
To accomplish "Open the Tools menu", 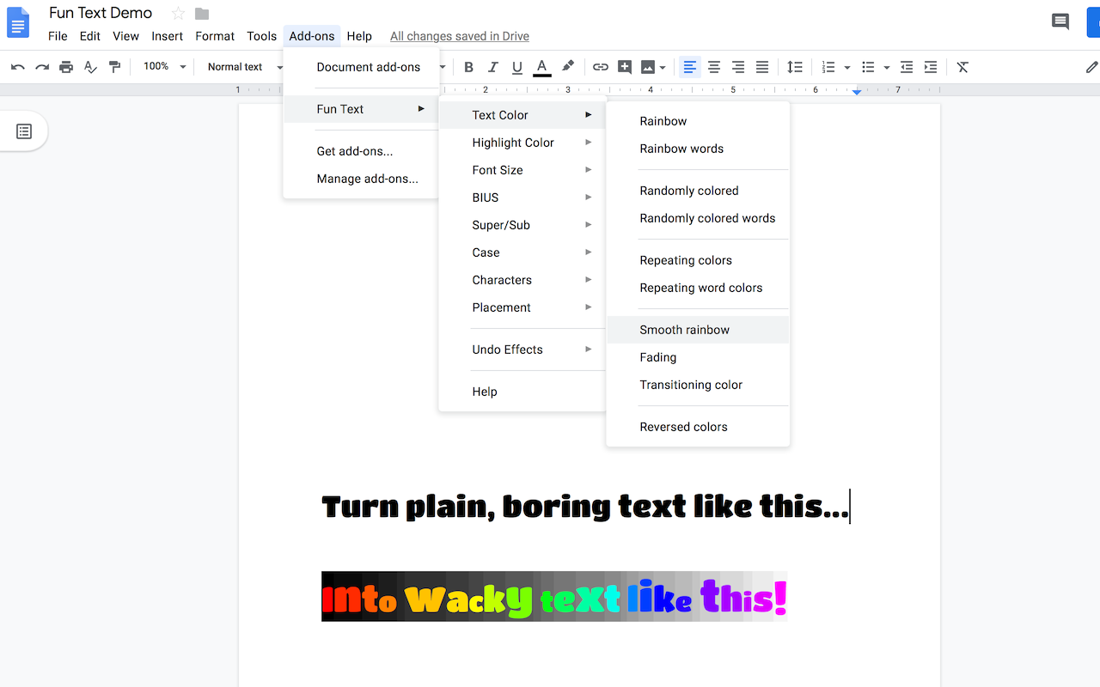I will coord(261,36).
